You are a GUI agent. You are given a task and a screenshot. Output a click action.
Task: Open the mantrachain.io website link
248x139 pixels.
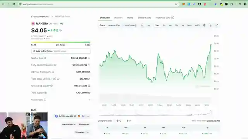click(x=69, y=124)
